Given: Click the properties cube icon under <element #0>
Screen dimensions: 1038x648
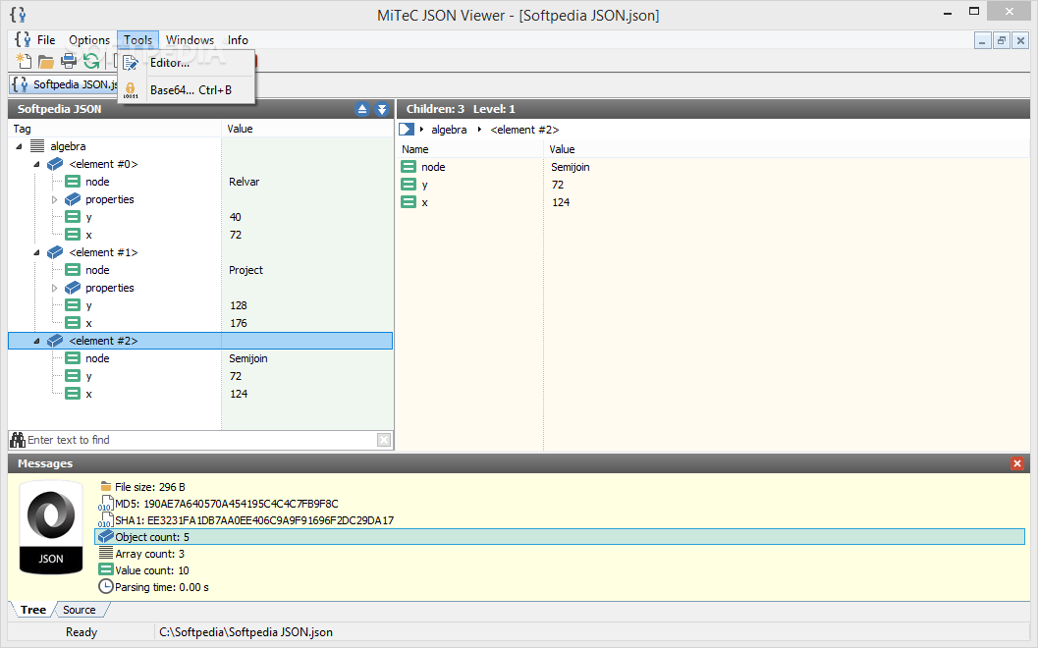Looking at the screenshot, I should [x=73, y=199].
